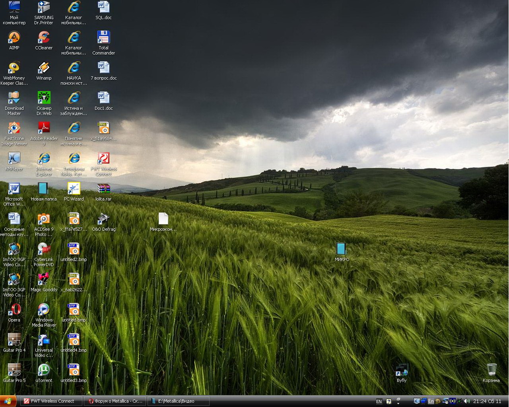Click the Windows Start button
Viewport: 509px width, 407px height.
8,401
